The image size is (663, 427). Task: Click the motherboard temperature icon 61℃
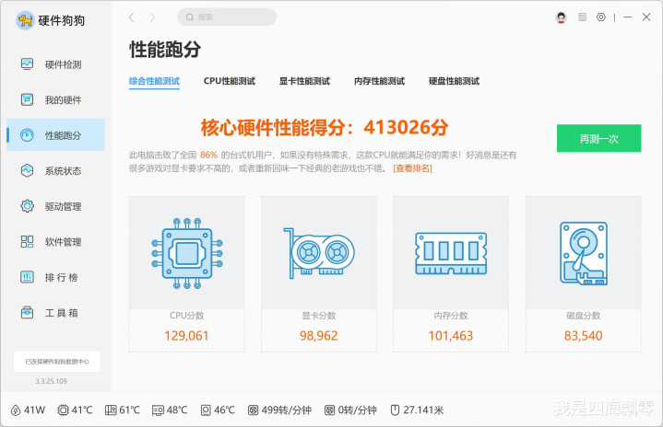(111, 410)
